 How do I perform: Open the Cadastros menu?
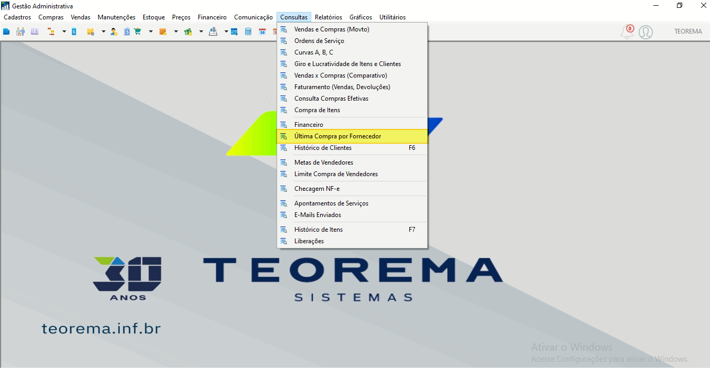(17, 17)
